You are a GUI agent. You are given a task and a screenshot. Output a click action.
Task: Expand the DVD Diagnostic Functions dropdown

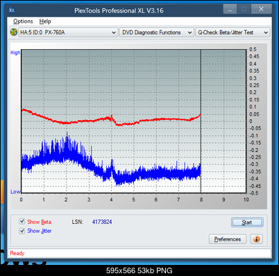pyautogui.click(x=157, y=33)
